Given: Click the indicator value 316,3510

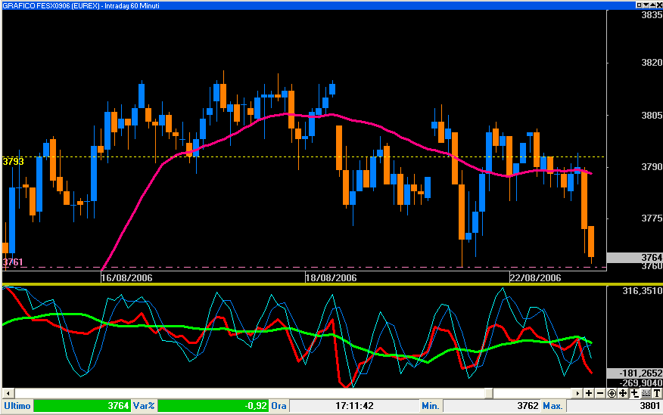Looking at the screenshot, I should [643, 291].
